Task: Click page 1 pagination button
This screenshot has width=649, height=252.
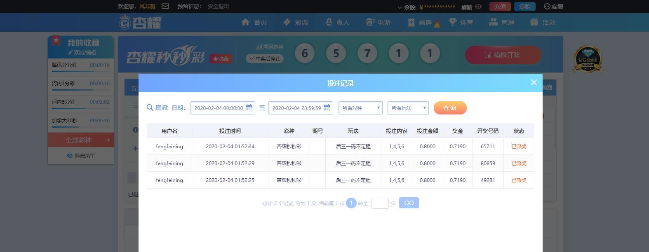Action: point(351,203)
